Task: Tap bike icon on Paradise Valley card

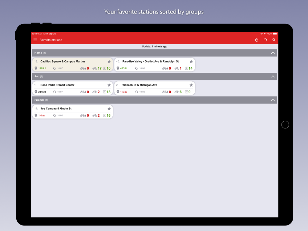Action: click(177, 68)
